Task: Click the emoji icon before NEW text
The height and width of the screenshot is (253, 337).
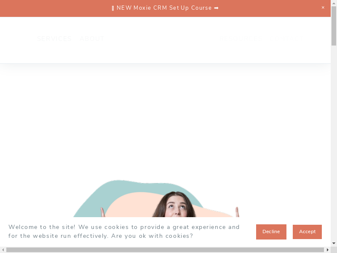Action: [x=113, y=8]
